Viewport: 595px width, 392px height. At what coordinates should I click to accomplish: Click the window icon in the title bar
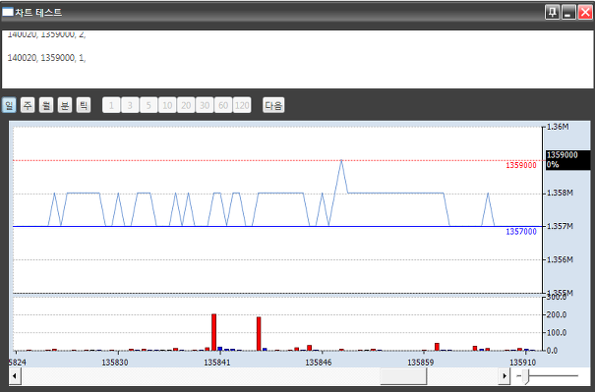click(x=8, y=12)
